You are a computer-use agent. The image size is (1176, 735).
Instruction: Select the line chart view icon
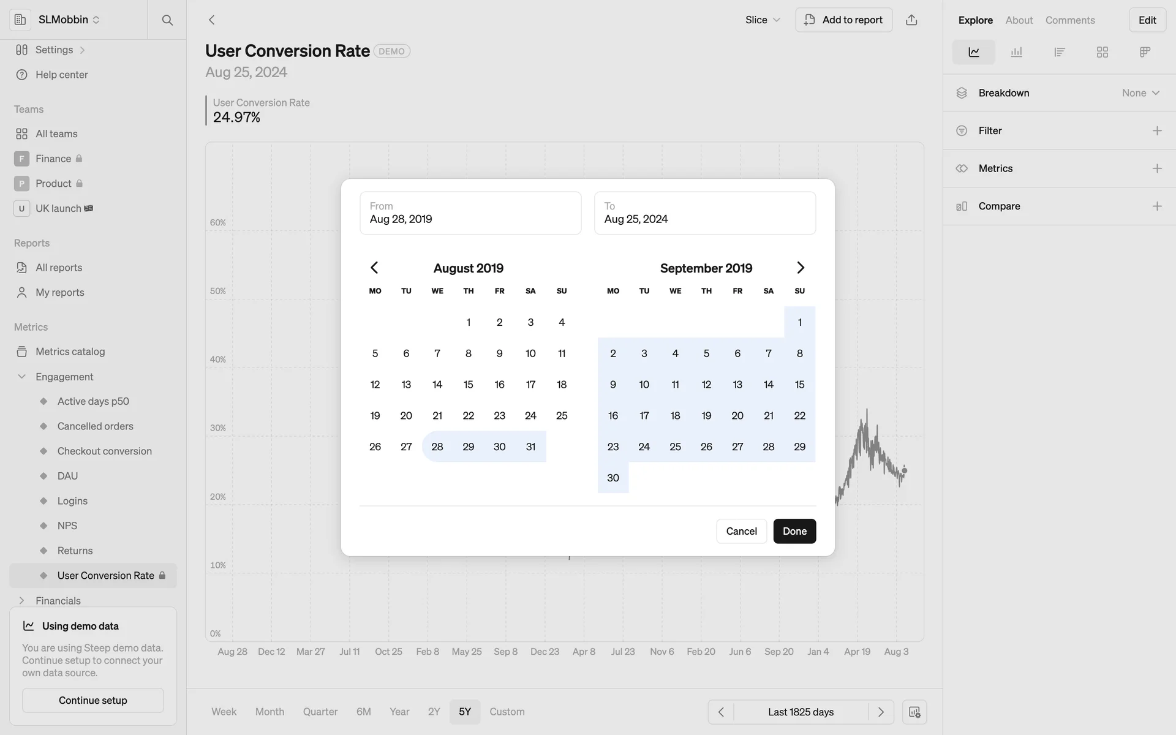click(x=973, y=52)
